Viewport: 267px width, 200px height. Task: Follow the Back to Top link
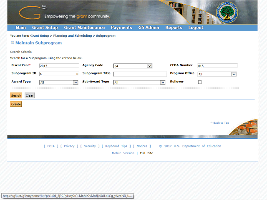pyautogui.click(x=221, y=123)
